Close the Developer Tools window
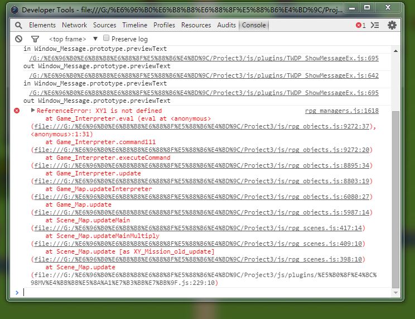The height and width of the screenshot is (319, 415). click(x=388, y=8)
